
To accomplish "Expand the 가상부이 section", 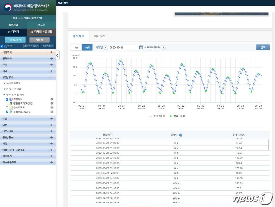I will click(x=51, y=52).
